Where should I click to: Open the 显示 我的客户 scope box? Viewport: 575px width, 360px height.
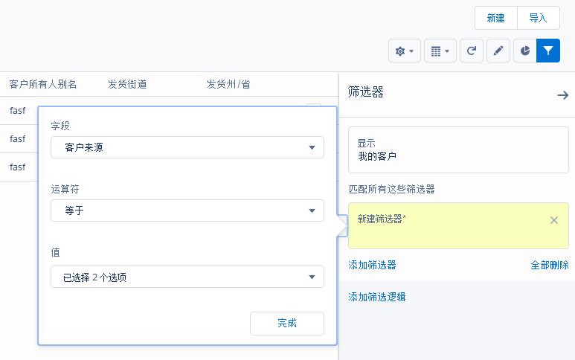point(458,150)
